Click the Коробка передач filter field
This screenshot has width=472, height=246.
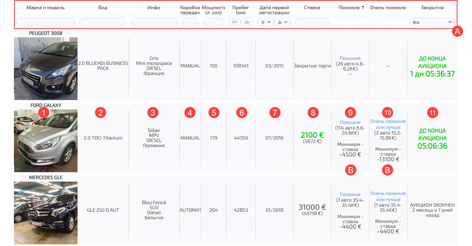[190, 22]
